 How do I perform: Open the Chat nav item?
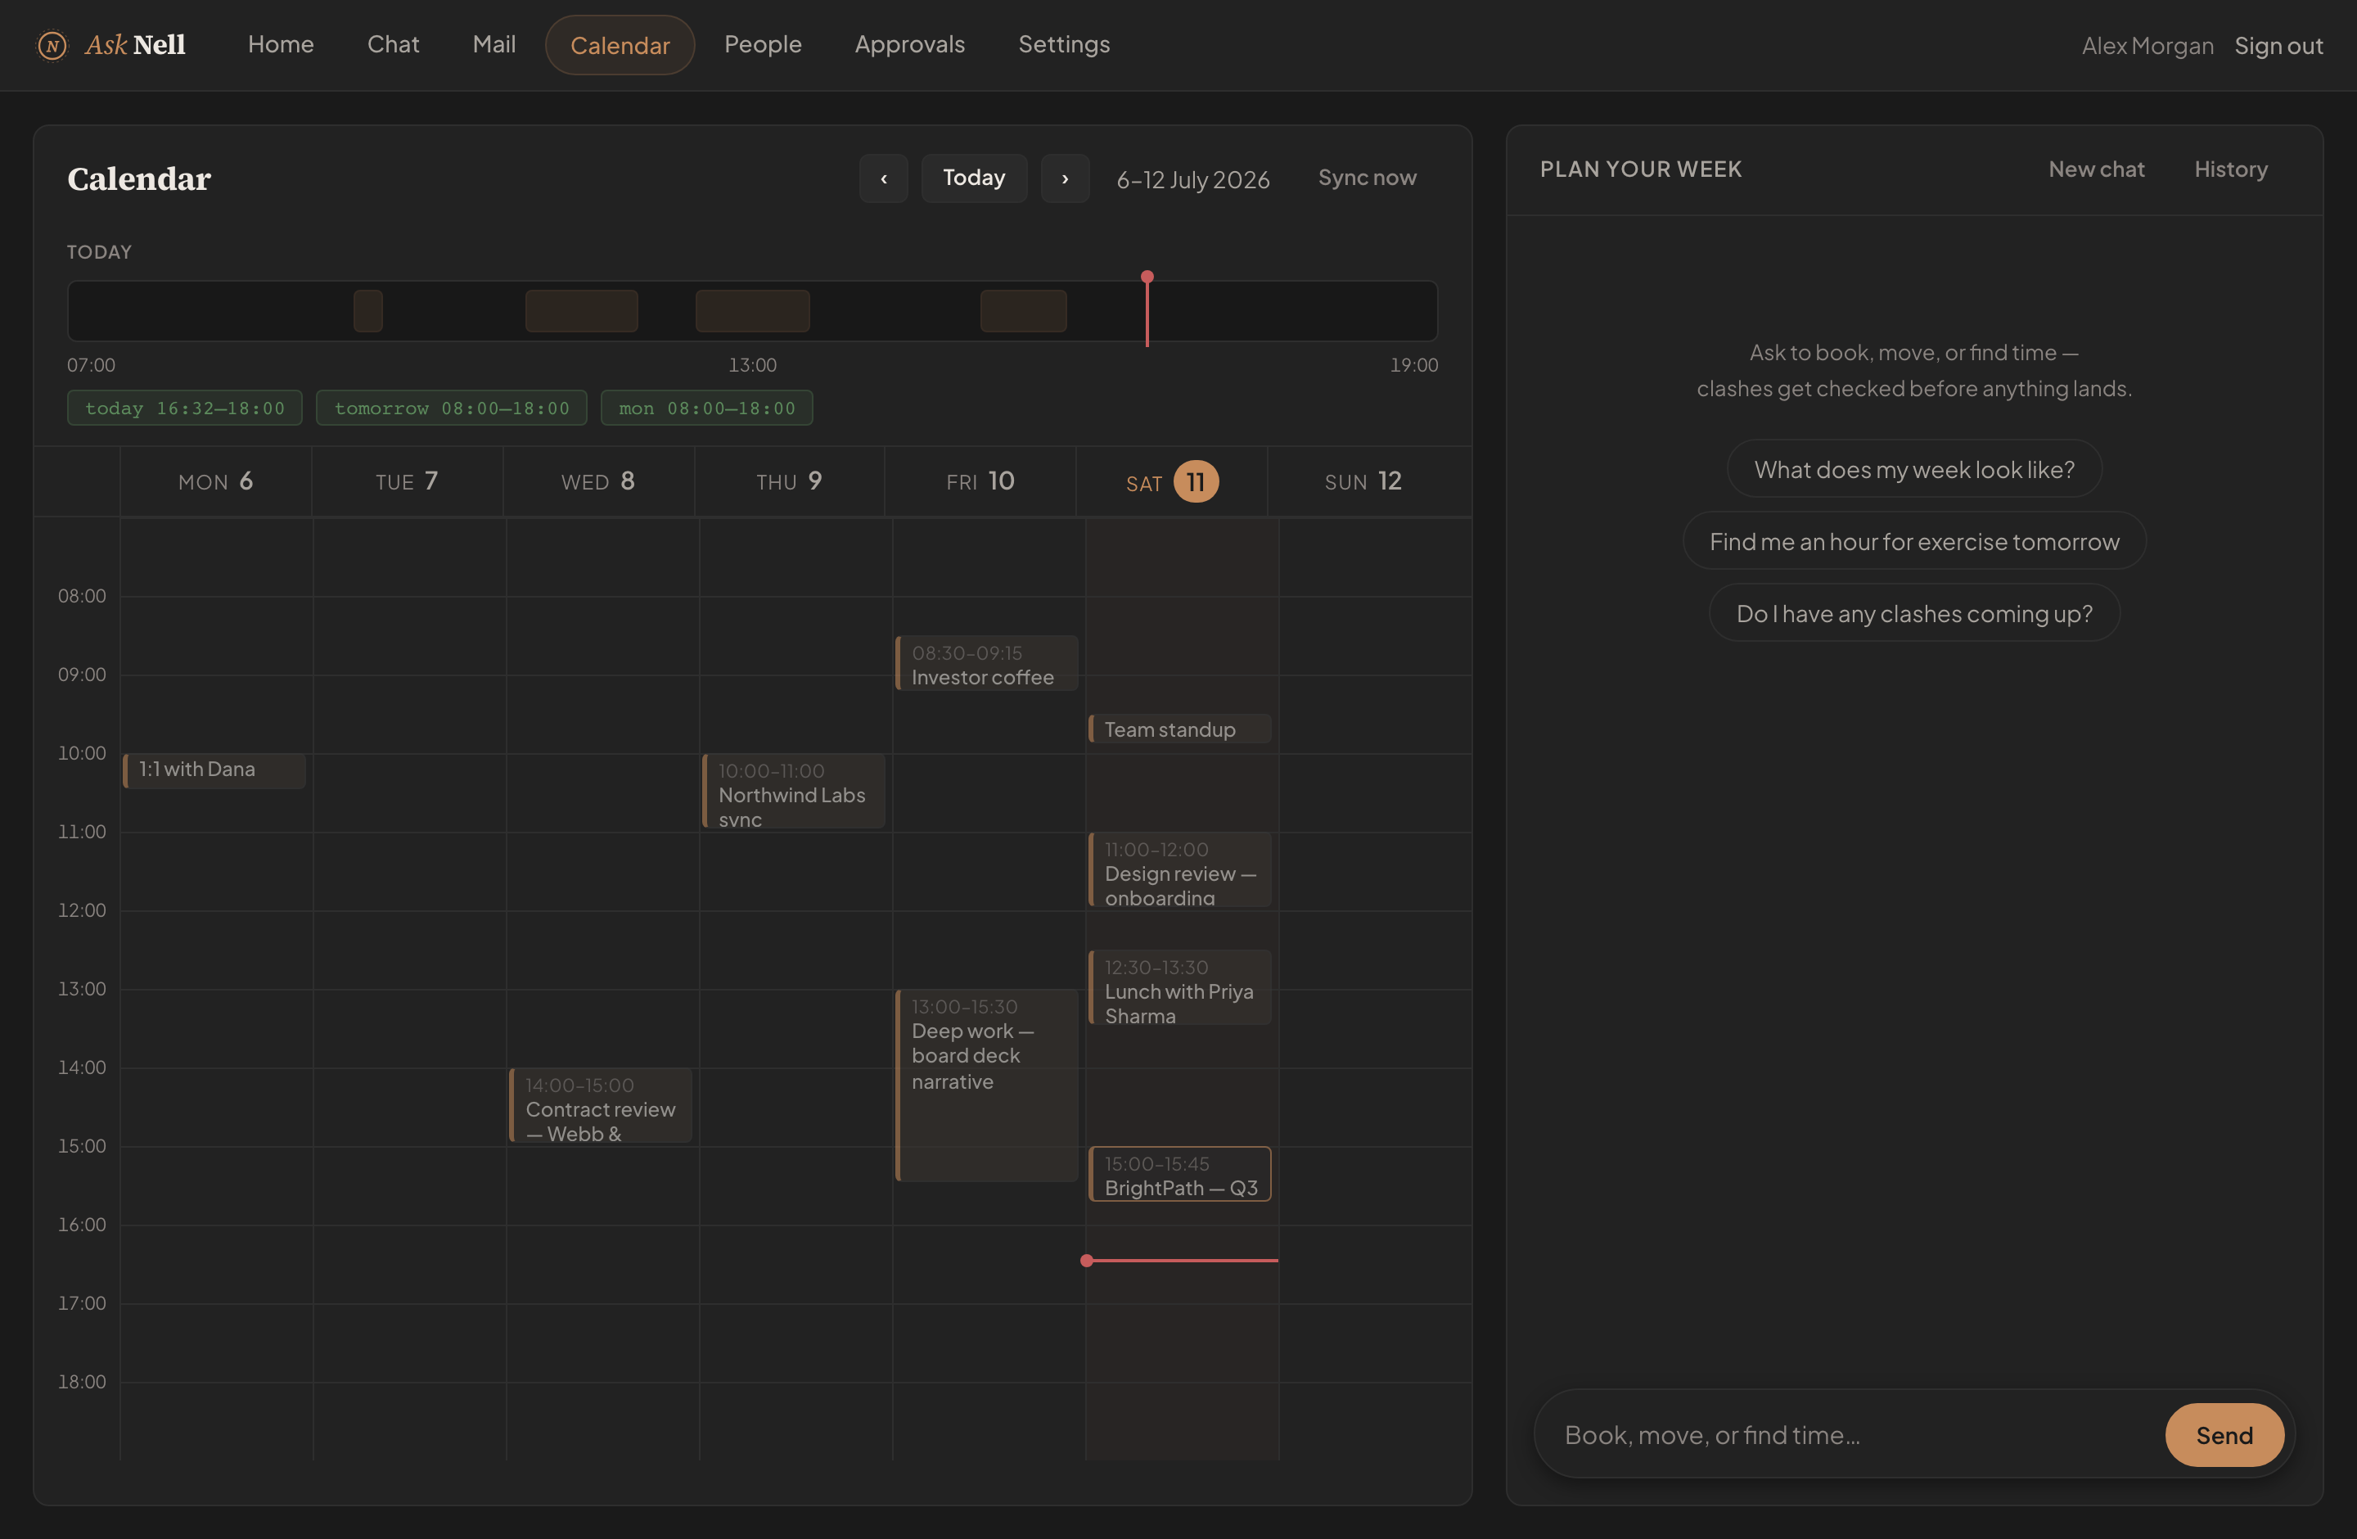click(x=393, y=44)
